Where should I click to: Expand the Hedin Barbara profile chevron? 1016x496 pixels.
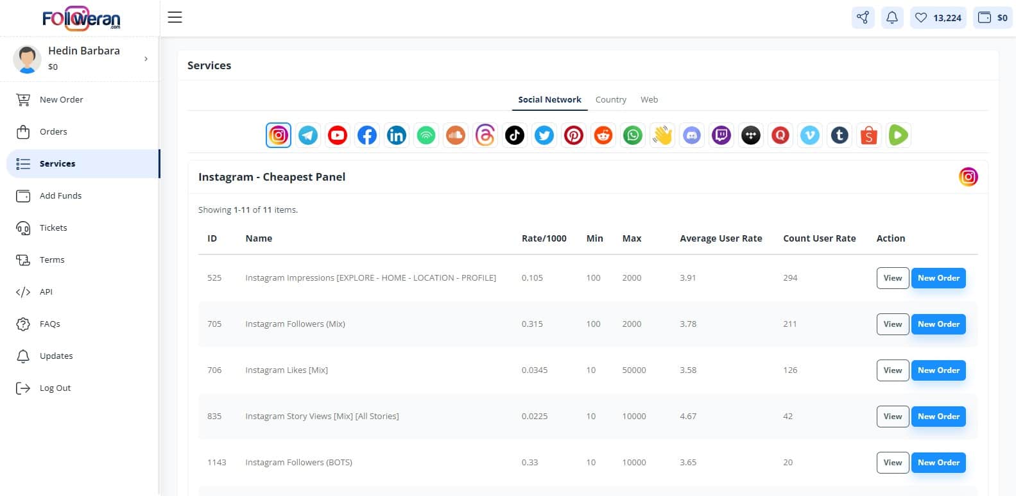[x=146, y=59]
